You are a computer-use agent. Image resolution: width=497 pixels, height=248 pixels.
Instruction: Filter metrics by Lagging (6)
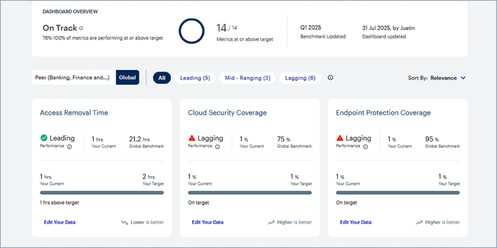pos(300,78)
